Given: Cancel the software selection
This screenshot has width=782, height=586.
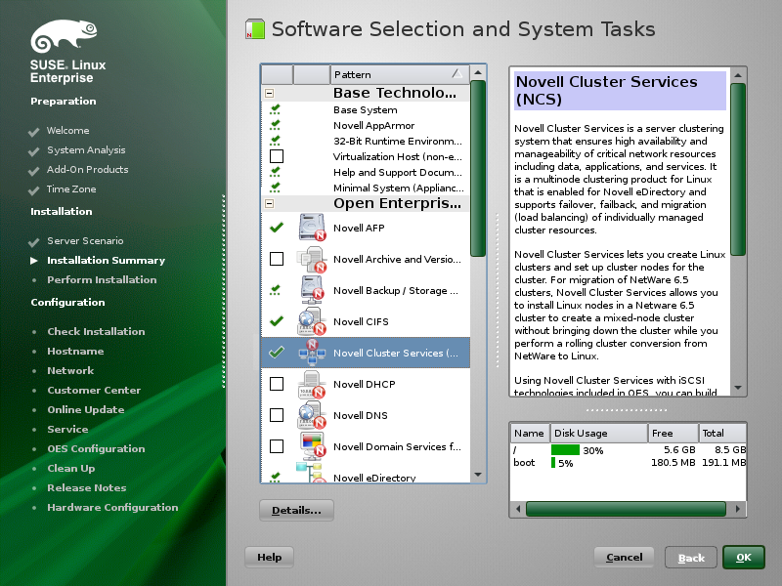Looking at the screenshot, I should (x=624, y=557).
